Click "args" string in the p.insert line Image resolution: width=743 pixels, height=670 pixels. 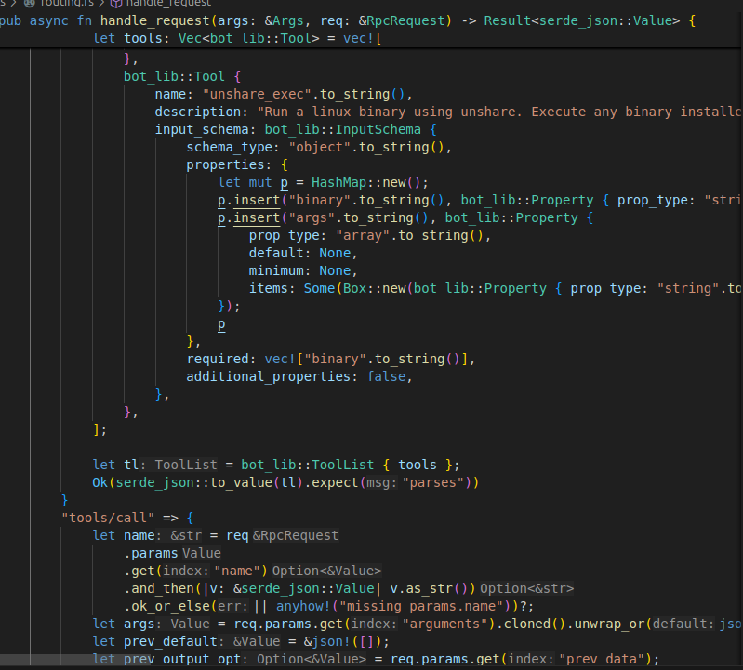coord(312,217)
